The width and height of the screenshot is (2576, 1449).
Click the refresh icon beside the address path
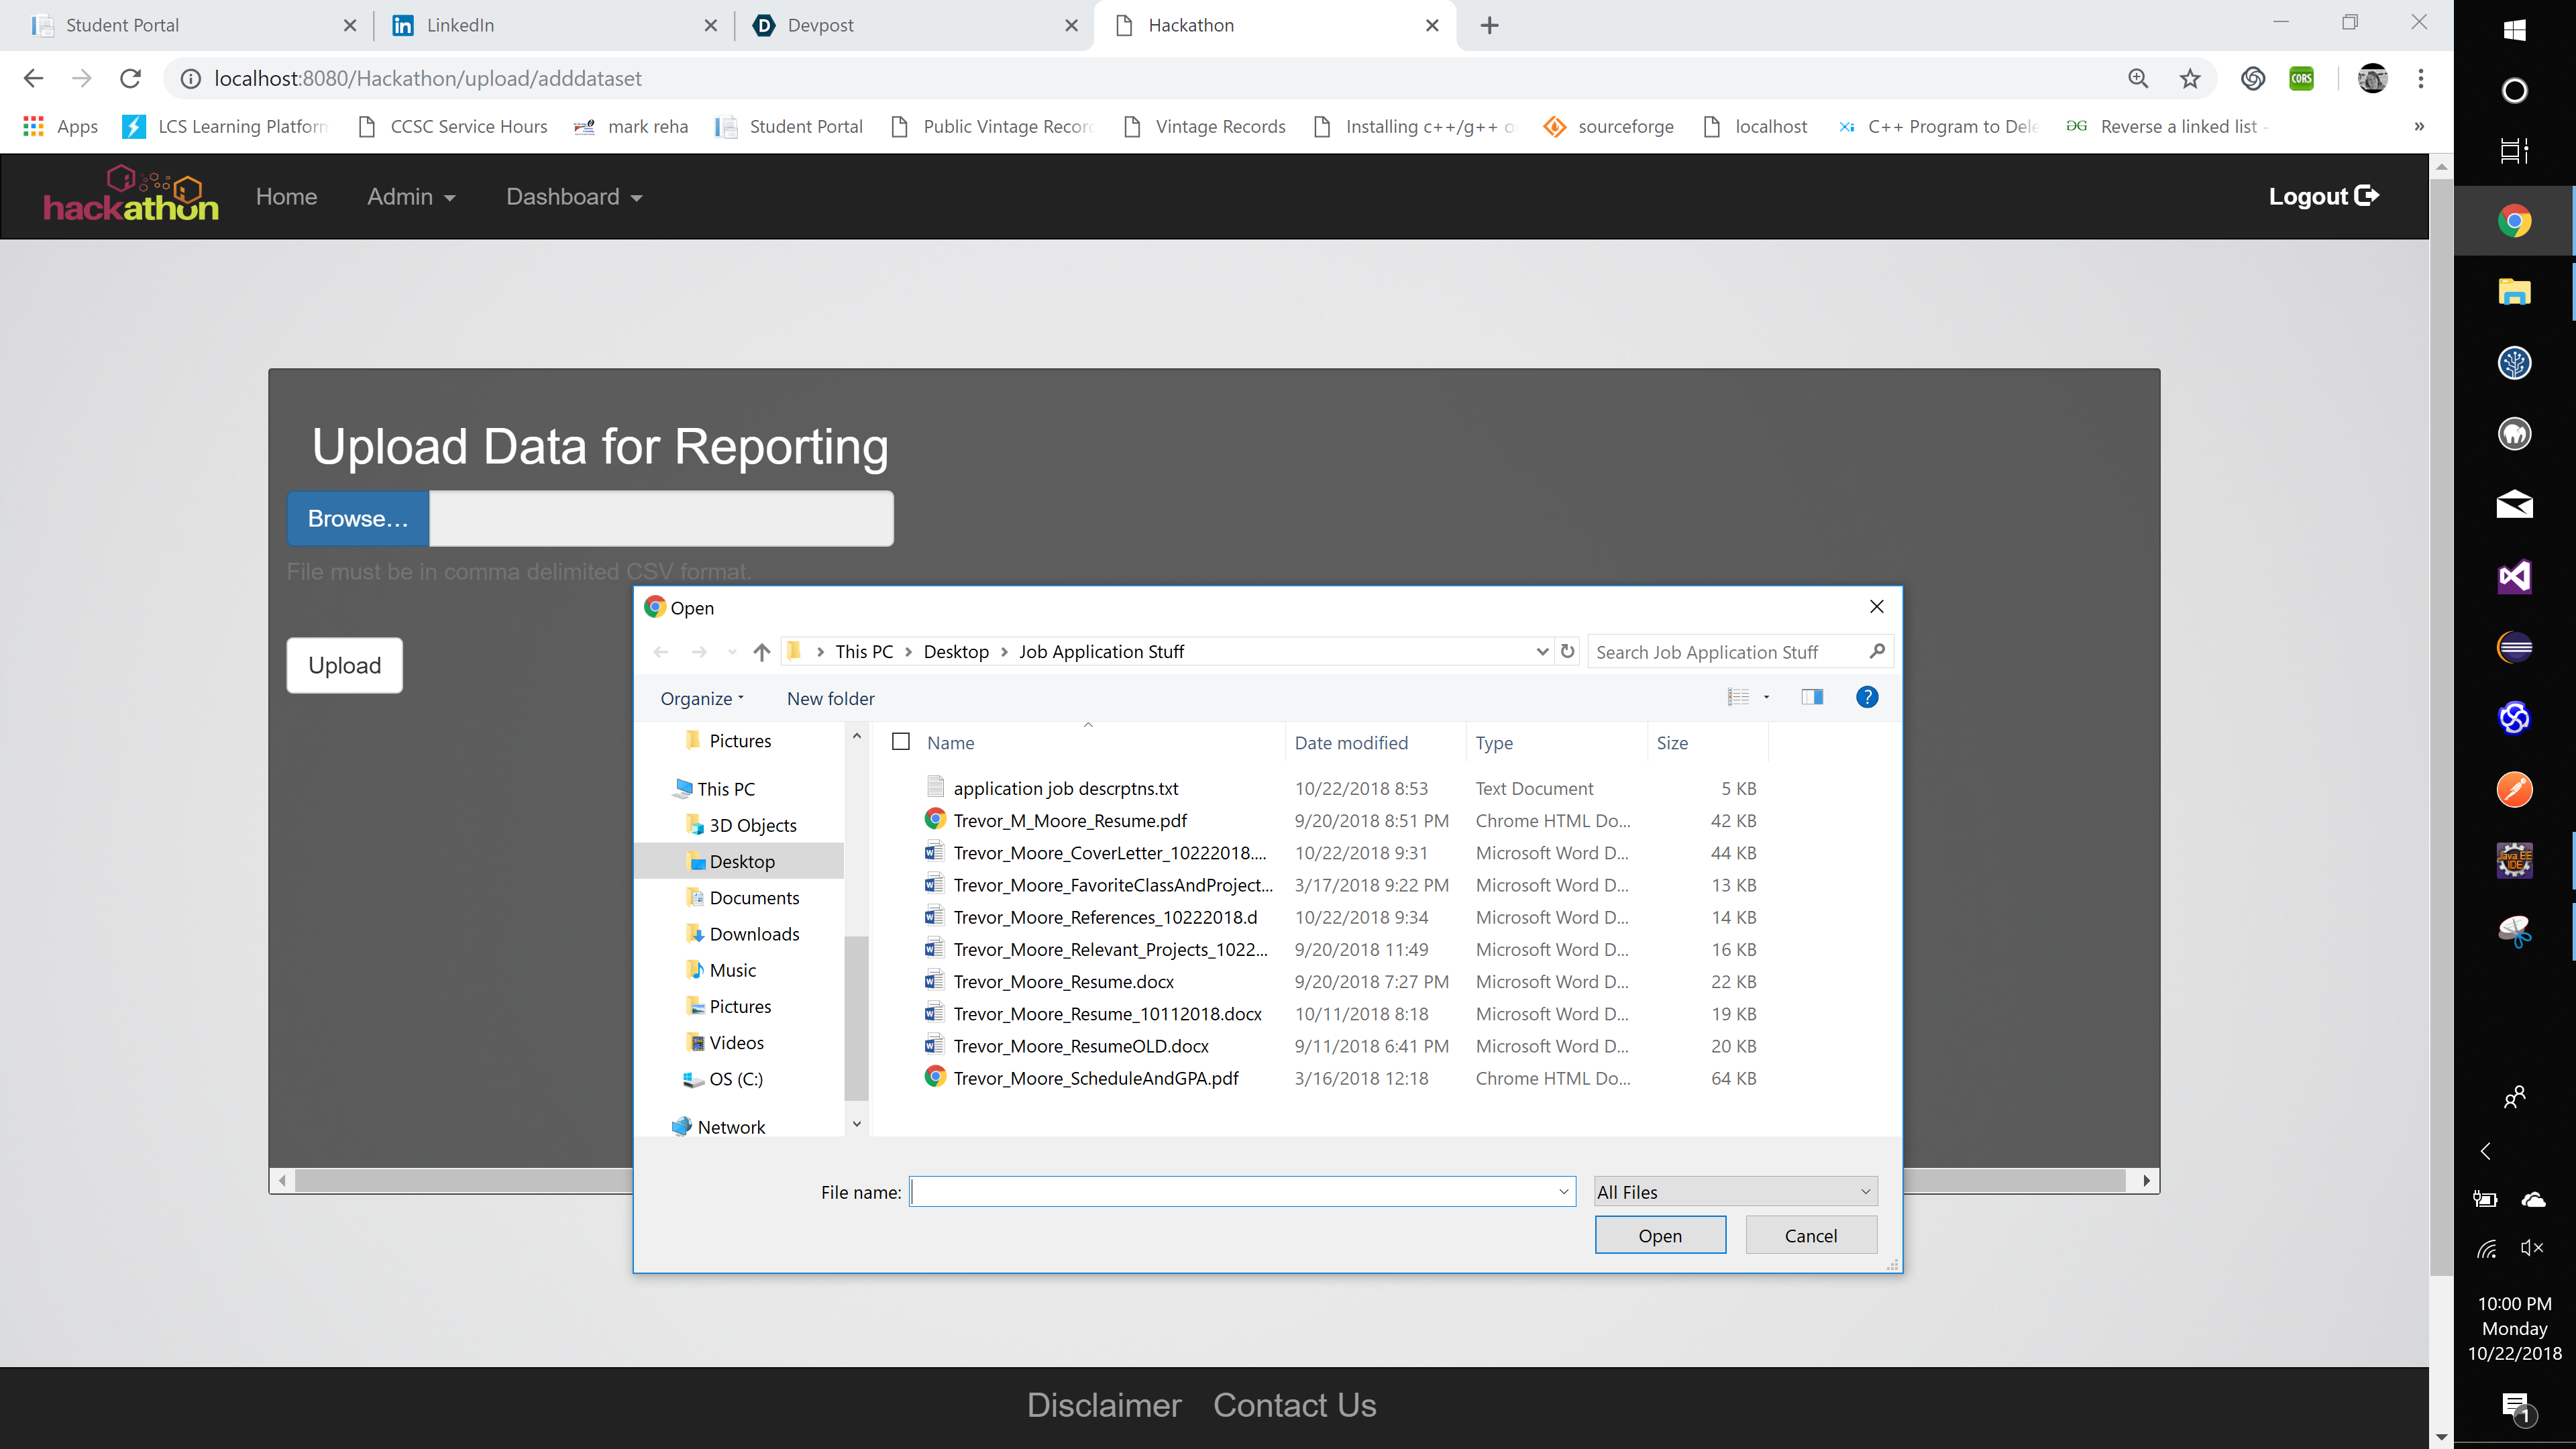[1567, 652]
